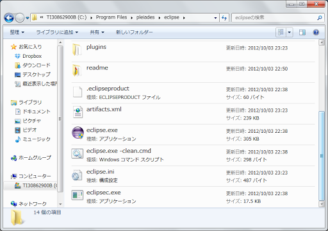
Task: Open ピクチャ library in sidebar
Action: pyautogui.click(x=28, y=121)
